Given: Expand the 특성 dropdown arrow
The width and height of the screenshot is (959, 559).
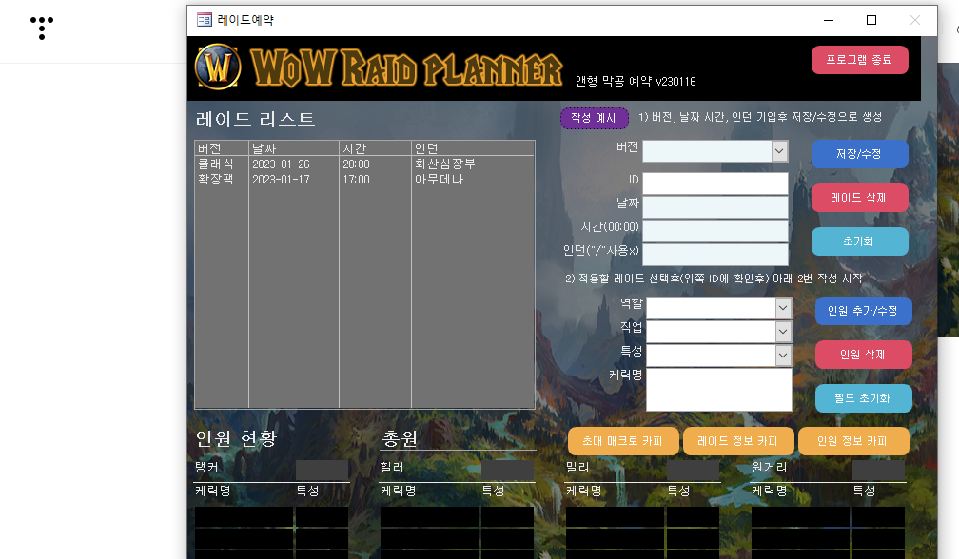Looking at the screenshot, I should coord(783,356).
